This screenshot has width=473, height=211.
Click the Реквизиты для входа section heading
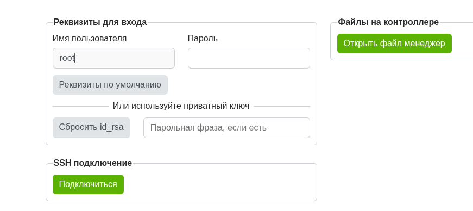click(100, 22)
